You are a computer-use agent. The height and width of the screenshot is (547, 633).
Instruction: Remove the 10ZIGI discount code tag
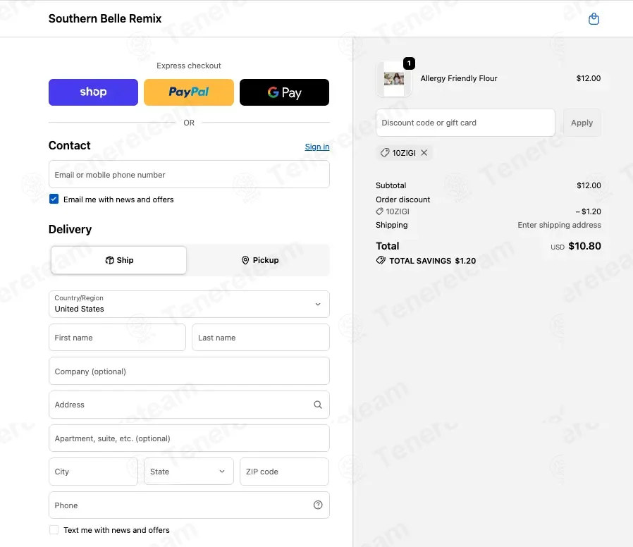pyautogui.click(x=424, y=152)
